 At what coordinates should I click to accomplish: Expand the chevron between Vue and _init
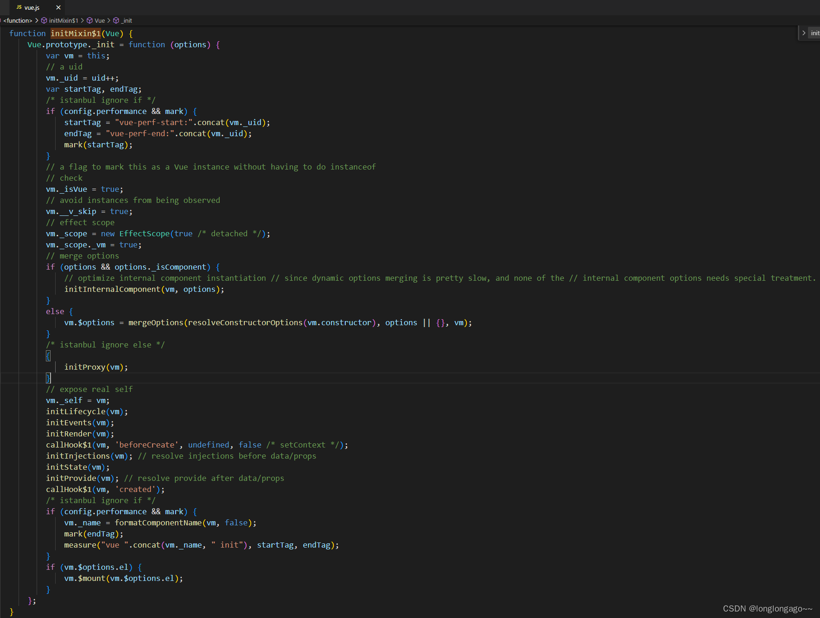108,20
